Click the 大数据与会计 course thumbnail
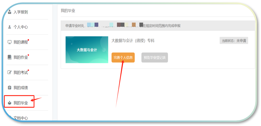The width and height of the screenshot is (261, 126). [87, 50]
